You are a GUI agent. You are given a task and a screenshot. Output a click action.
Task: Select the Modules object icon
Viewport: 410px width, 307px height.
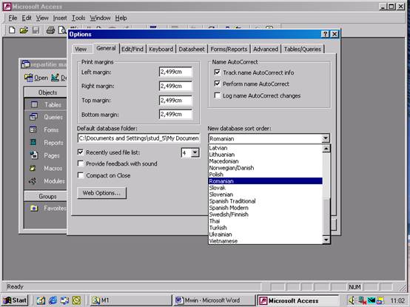tap(33, 181)
